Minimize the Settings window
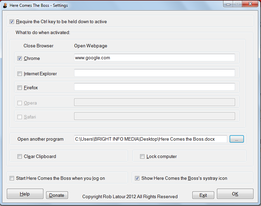The width and height of the screenshot is (261, 206). (228, 4)
